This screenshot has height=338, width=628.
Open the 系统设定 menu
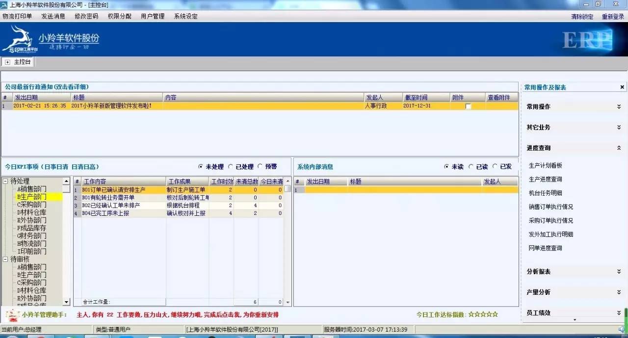pyautogui.click(x=185, y=16)
